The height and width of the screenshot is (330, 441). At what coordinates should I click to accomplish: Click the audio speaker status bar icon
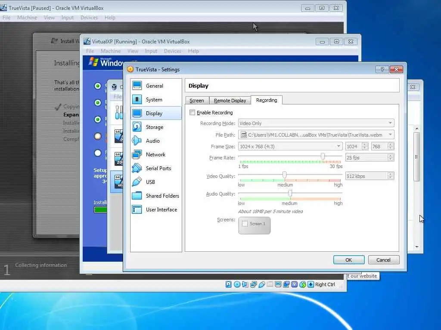click(245, 284)
